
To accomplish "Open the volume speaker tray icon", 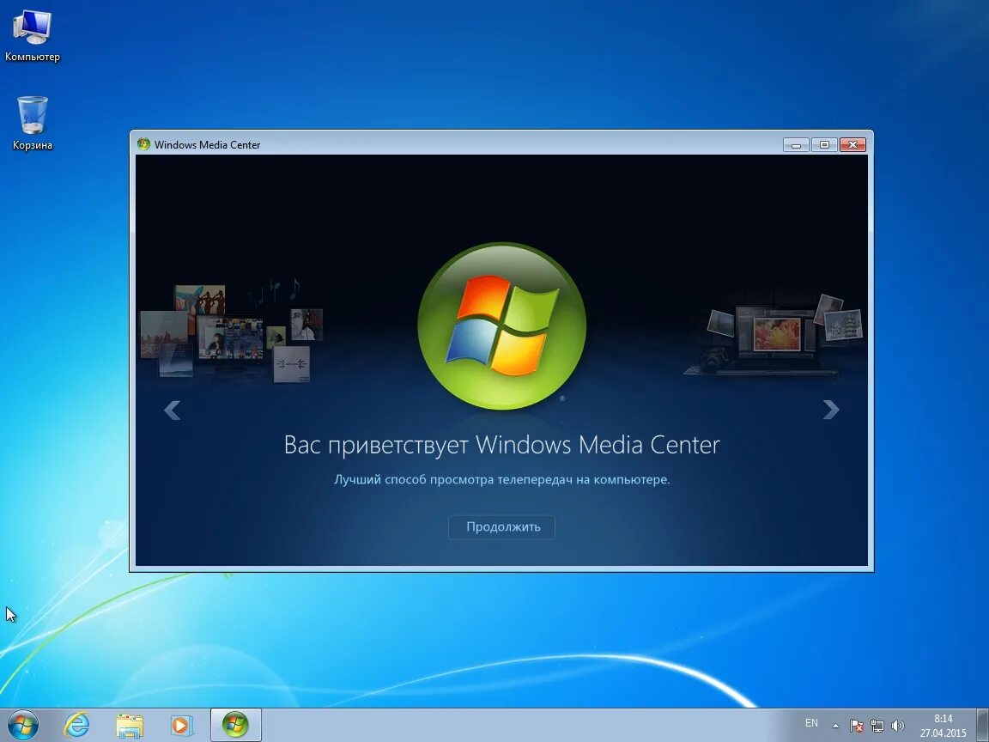I will coord(897,727).
